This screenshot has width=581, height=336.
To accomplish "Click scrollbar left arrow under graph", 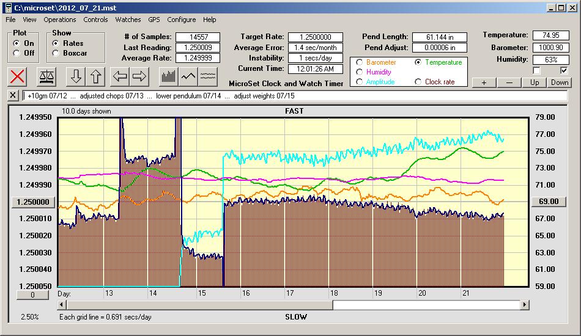I will [x=62, y=305].
